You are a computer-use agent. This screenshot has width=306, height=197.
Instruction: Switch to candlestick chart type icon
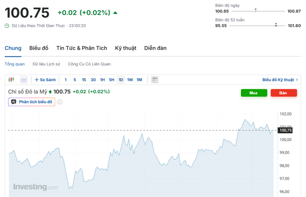[x=11, y=80]
